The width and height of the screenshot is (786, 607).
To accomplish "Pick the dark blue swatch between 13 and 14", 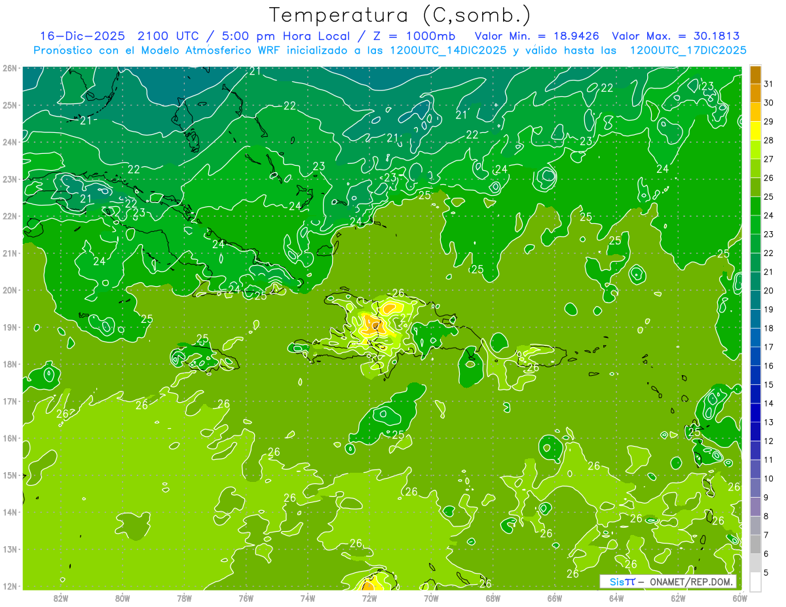I will pyautogui.click(x=755, y=413).
